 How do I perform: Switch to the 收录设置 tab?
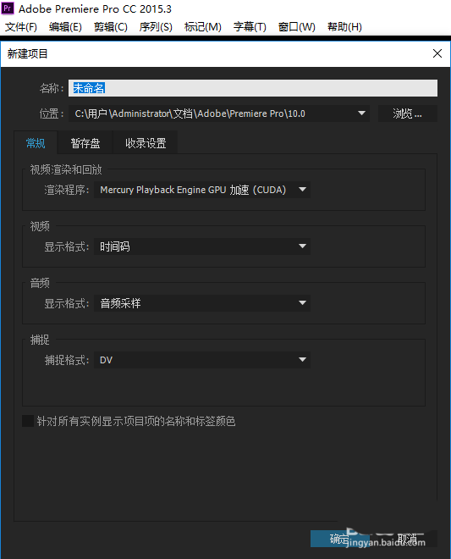click(x=146, y=143)
